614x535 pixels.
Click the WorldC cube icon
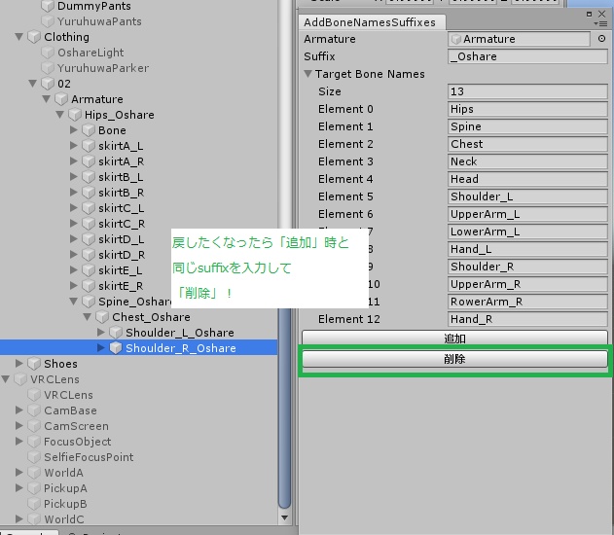(34, 519)
